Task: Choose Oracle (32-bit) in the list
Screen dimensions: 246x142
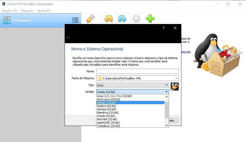Action: (130, 116)
